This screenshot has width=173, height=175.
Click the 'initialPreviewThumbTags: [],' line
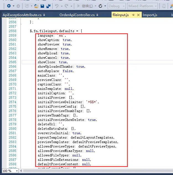tap(64, 111)
